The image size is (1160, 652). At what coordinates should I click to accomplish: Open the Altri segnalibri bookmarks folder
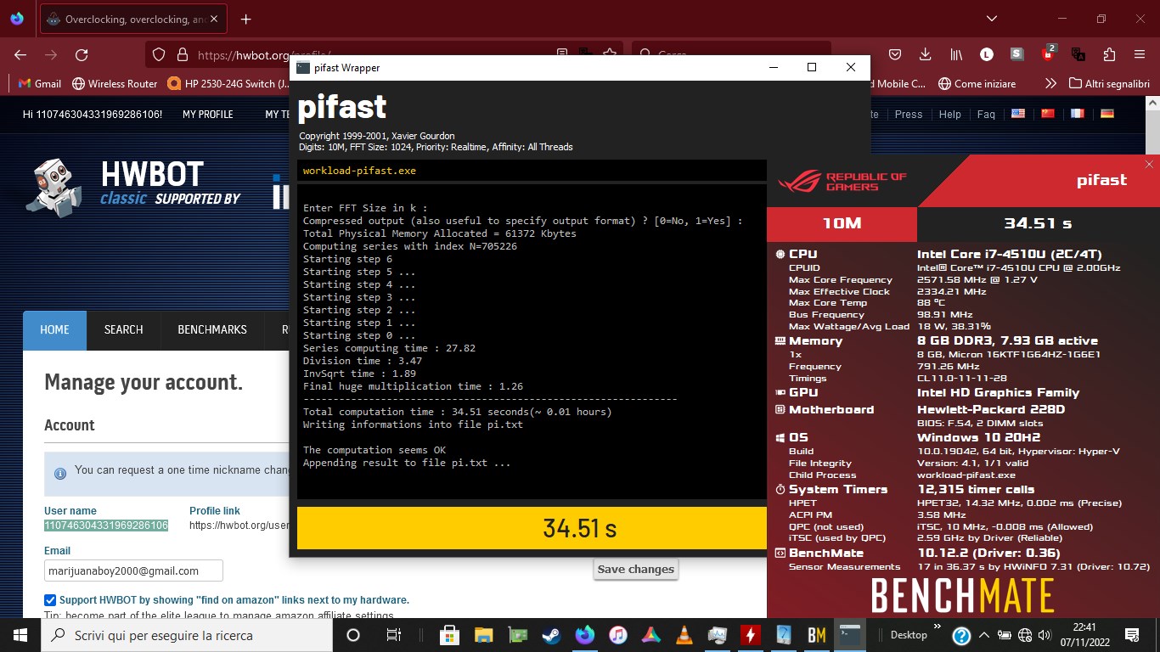tap(1109, 83)
